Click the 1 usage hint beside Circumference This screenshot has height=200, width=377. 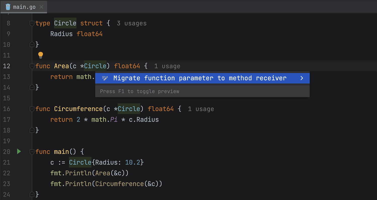click(201, 109)
